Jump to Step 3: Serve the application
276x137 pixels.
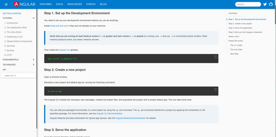(240, 28)
